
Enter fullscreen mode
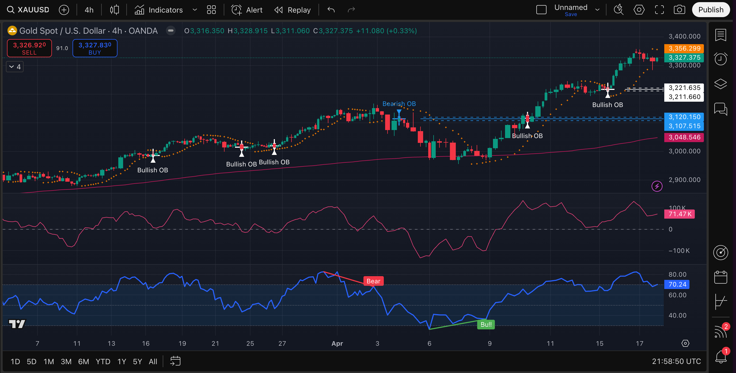click(659, 10)
